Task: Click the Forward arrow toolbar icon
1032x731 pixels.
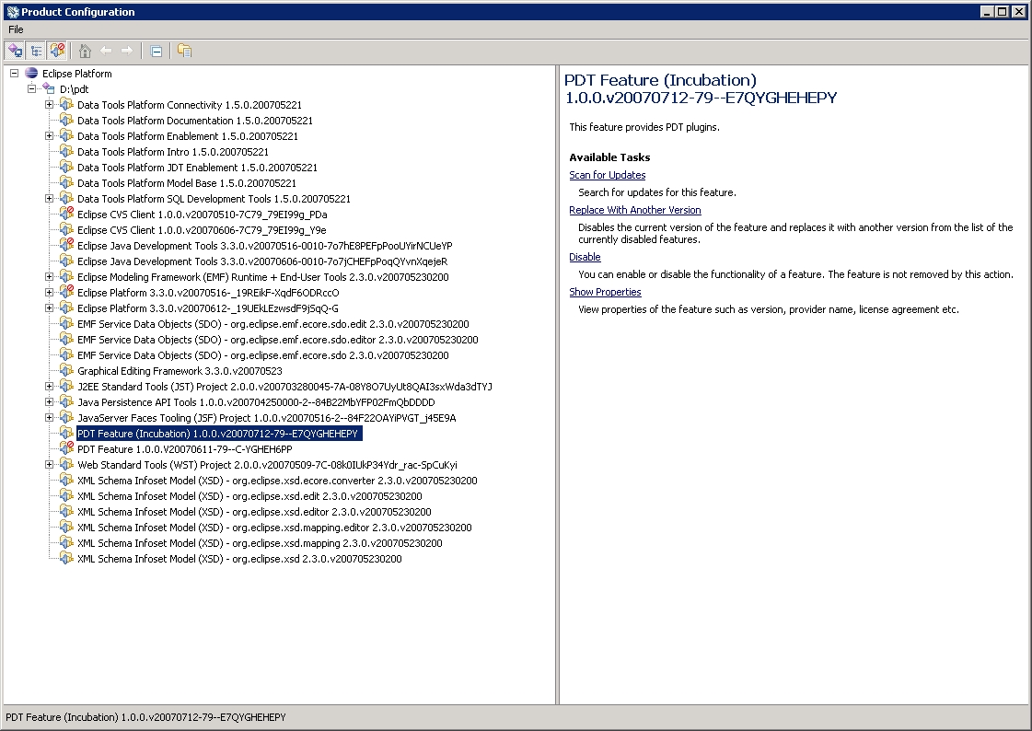Action: pos(127,51)
